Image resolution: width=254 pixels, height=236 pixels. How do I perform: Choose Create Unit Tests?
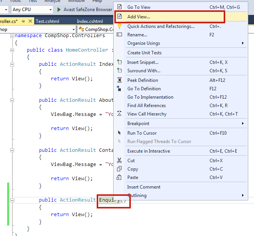coord(181,52)
